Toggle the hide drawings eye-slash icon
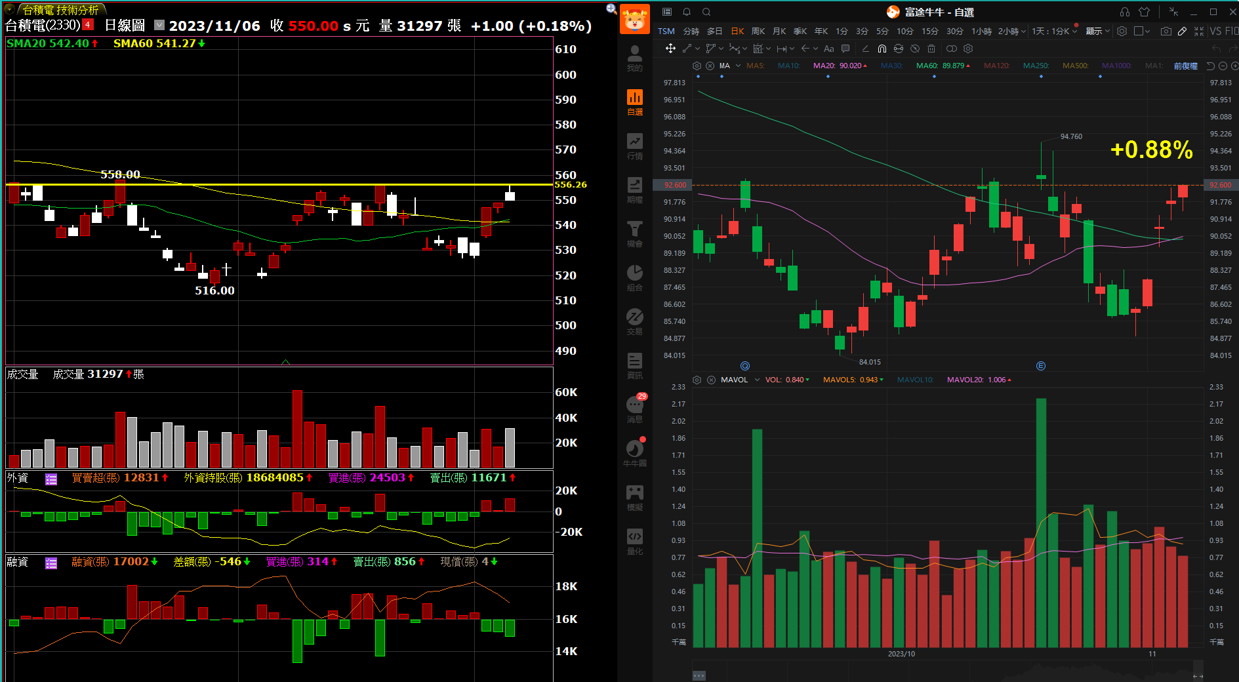This screenshot has width=1239, height=682. pyautogui.click(x=915, y=49)
